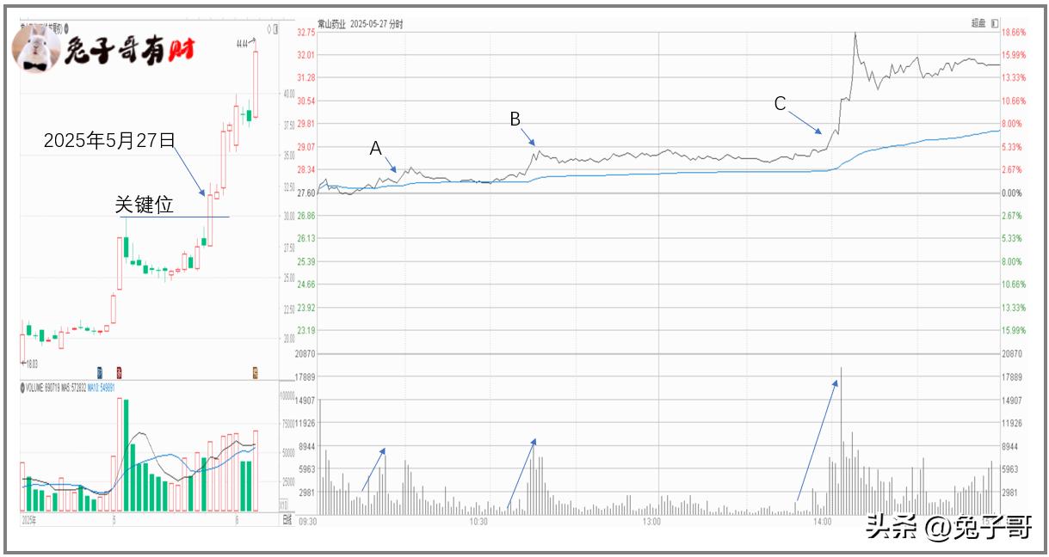The width and height of the screenshot is (1049, 557).
Task: Click the square icon next to 超盘
Action: click(995, 24)
